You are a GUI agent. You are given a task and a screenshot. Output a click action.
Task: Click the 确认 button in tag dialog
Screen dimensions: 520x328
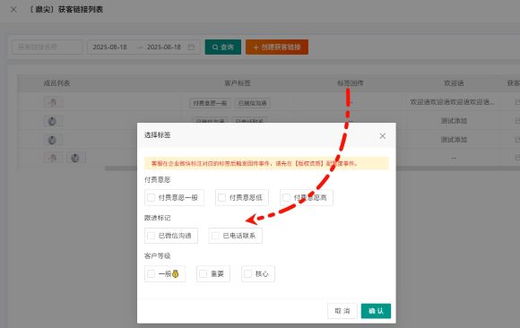(376, 311)
